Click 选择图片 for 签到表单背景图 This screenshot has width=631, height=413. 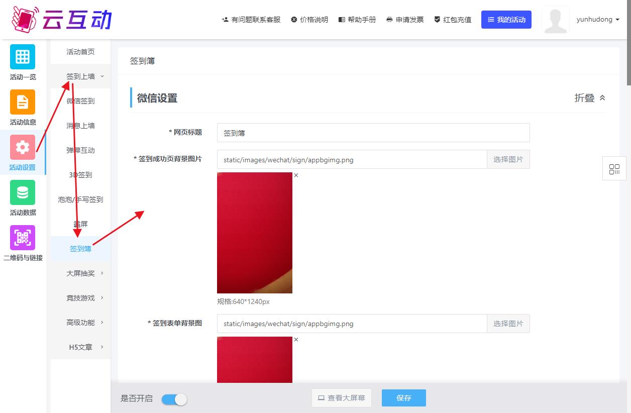tap(508, 324)
